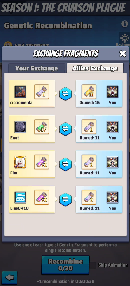
Task: Tap the swap icon for Fim's exchange
Action: pos(65,164)
